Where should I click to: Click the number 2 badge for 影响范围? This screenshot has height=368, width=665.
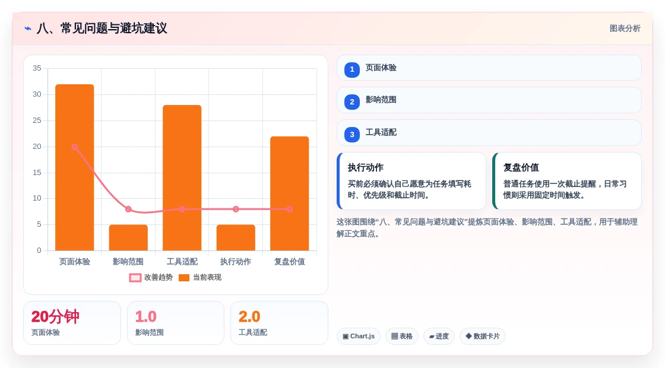pos(352,101)
